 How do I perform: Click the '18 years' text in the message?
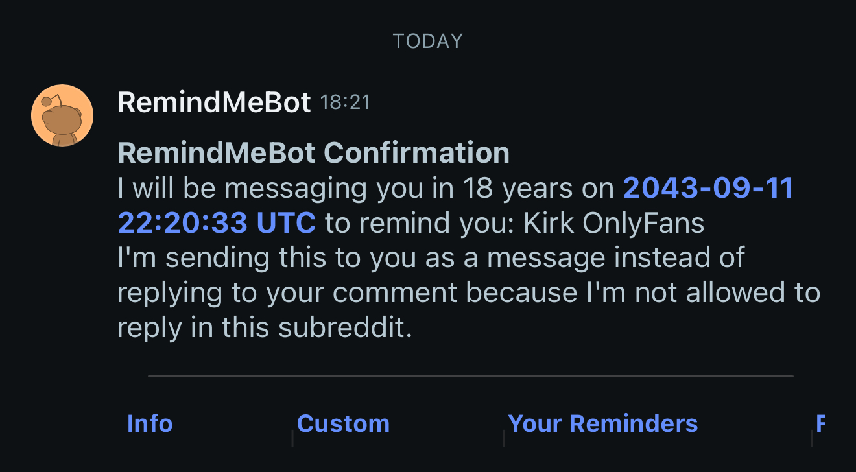click(x=517, y=188)
